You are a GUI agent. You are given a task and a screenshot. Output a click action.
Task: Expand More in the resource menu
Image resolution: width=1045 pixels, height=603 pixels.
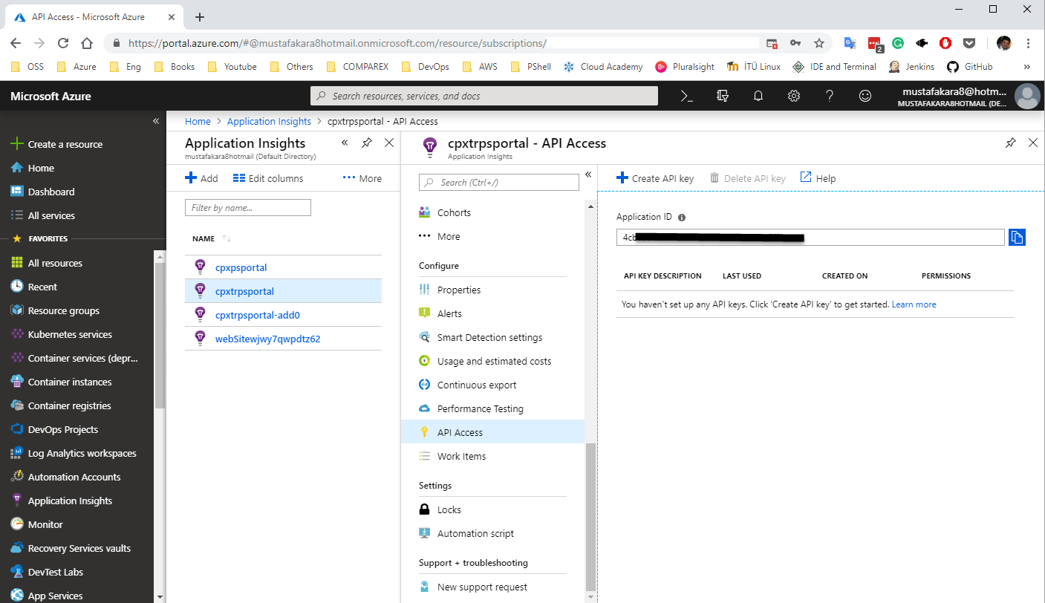449,236
